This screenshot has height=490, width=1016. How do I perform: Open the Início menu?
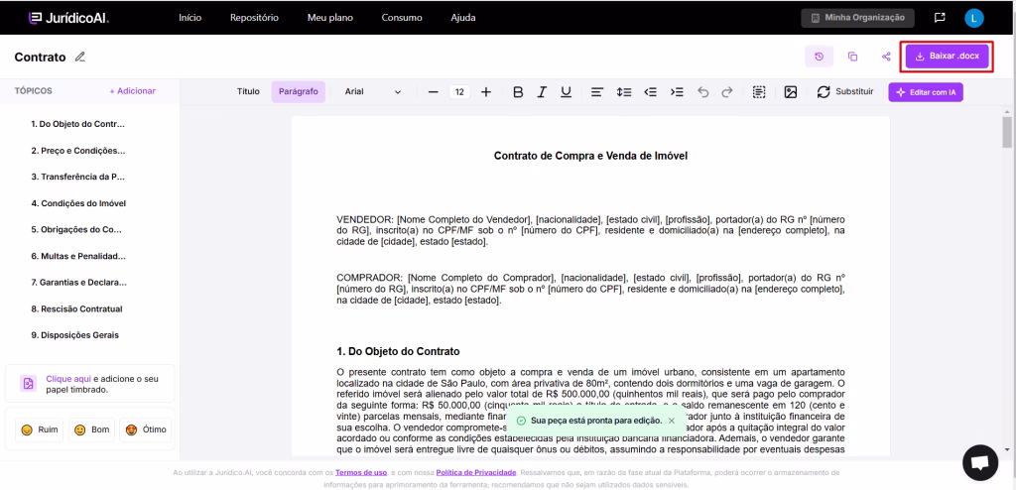pos(190,18)
